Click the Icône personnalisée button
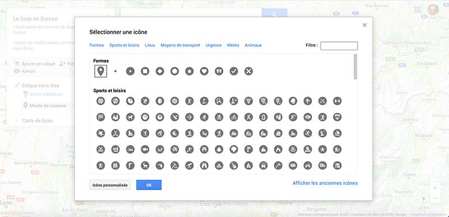 point(110,185)
